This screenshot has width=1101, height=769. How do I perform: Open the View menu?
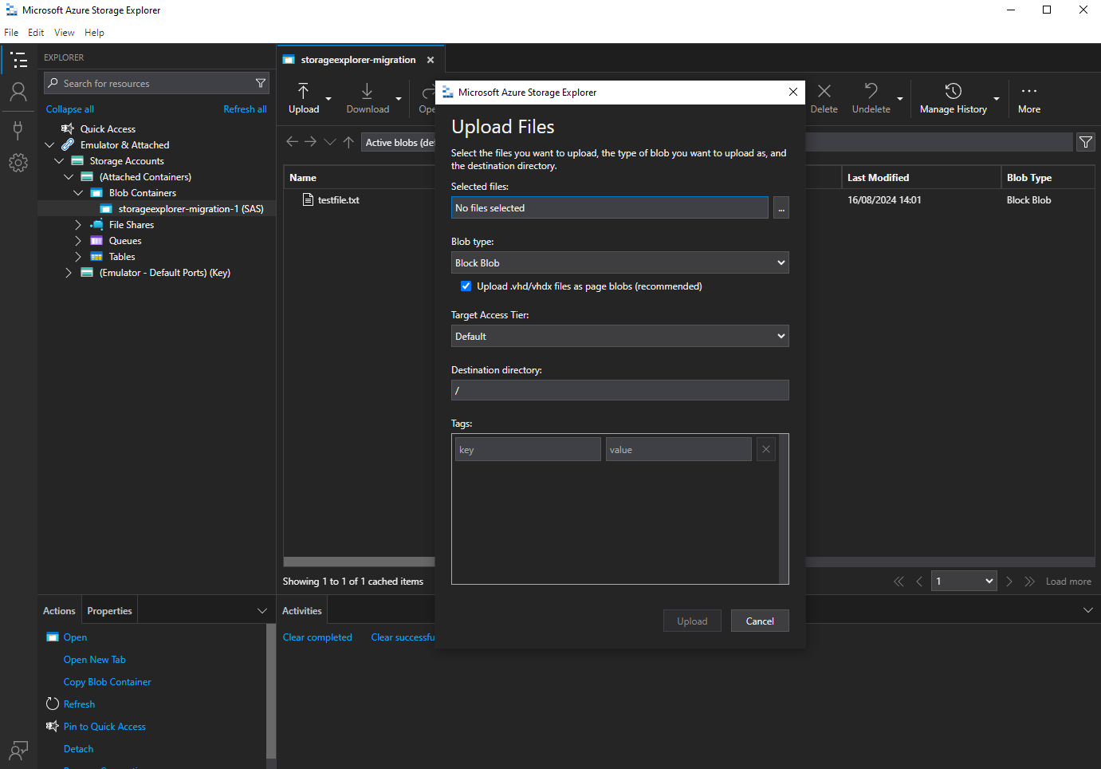click(65, 33)
